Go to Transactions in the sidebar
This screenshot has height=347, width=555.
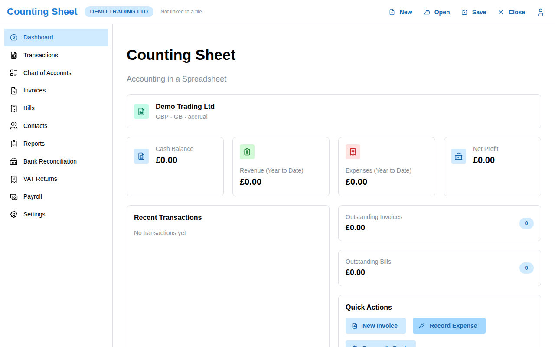(x=56, y=55)
